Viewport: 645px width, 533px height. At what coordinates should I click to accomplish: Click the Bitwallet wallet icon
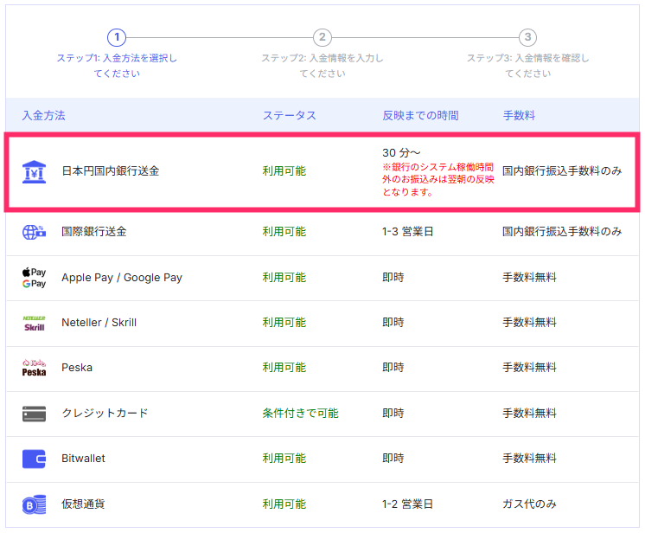[x=34, y=459]
